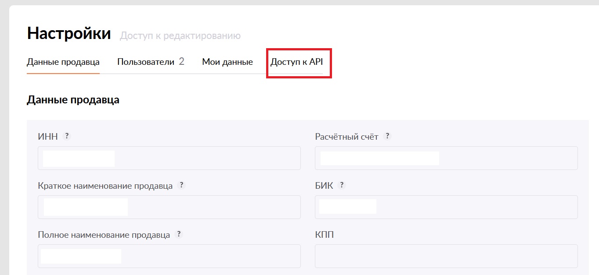Show hint for Краткое наименование продавца

pos(181,185)
